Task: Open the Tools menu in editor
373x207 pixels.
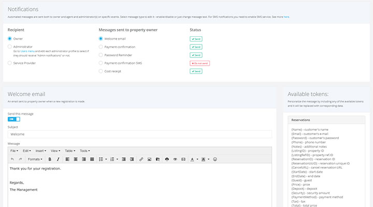Action: pos(84,151)
